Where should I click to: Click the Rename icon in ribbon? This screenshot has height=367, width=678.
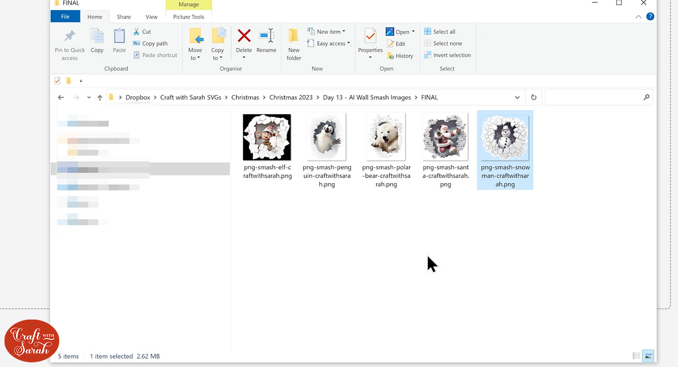click(266, 36)
